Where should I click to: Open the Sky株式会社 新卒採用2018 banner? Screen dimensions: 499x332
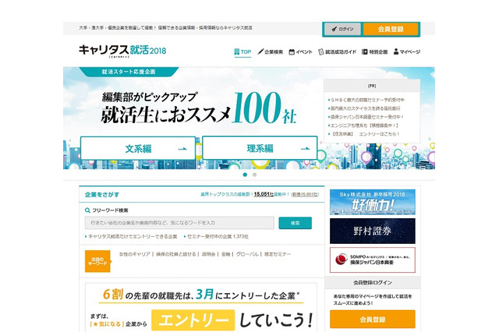click(x=373, y=202)
